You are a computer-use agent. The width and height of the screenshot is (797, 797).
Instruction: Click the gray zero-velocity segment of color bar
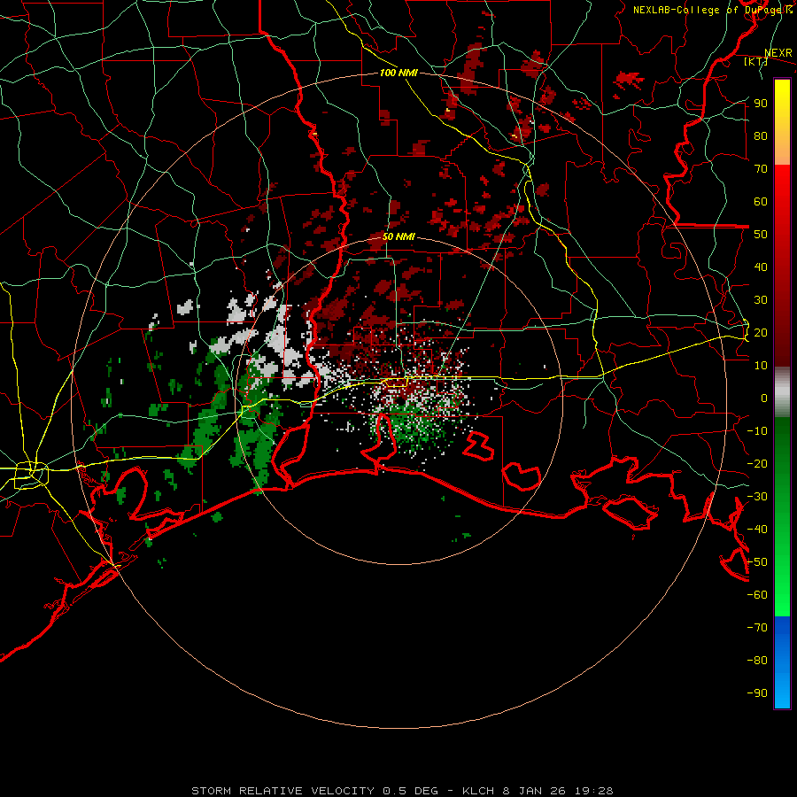pyautogui.click(x=782, y=392)
